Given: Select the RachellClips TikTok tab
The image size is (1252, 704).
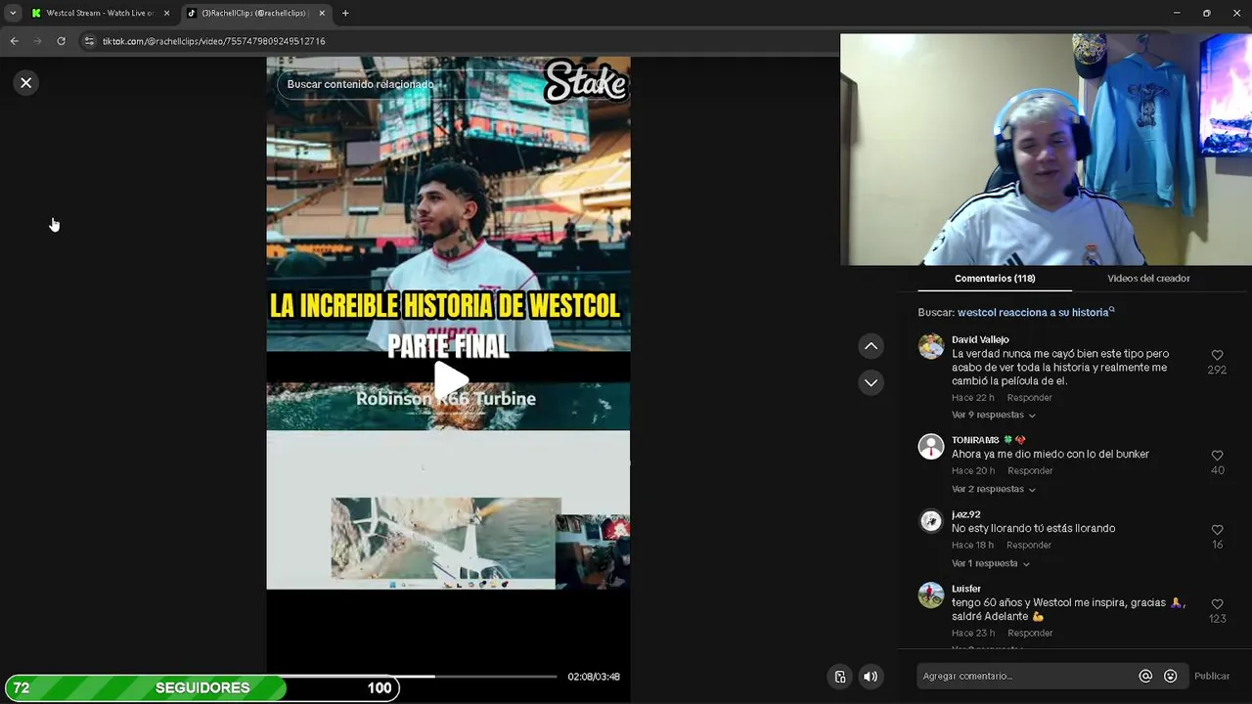Looking at the screenshot, I should (x=254, y=13).
